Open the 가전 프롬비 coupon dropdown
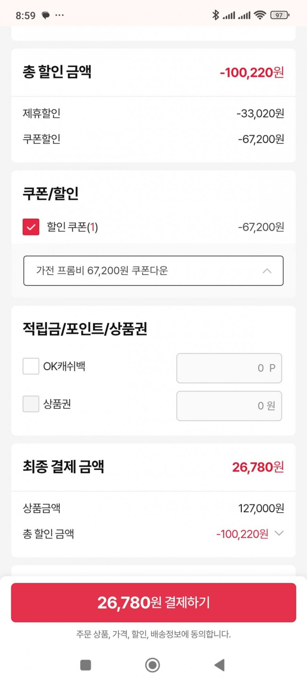The image size is (307, 683). pos(147,271)
